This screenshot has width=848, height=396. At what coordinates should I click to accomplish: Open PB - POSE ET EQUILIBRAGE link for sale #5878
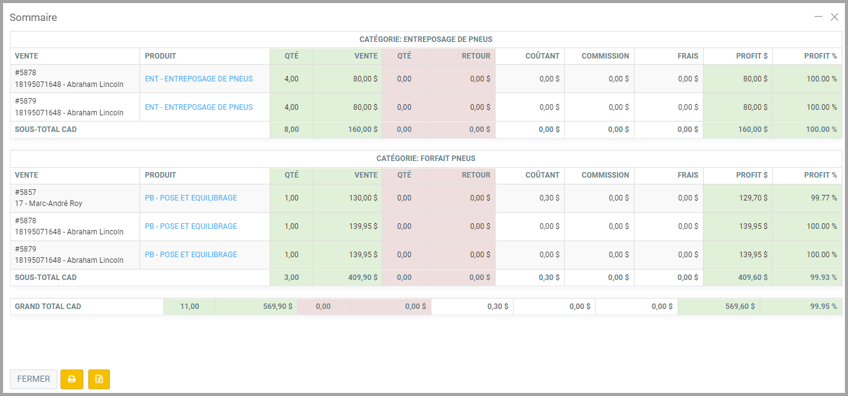pos(191,226)
